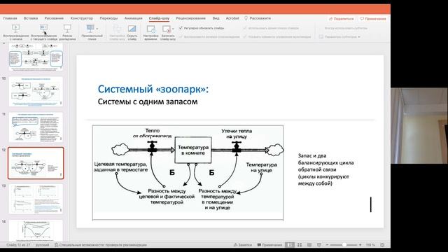Start slideshow from the beginning icon
448x252 pixels.
[x=15, y=28]
